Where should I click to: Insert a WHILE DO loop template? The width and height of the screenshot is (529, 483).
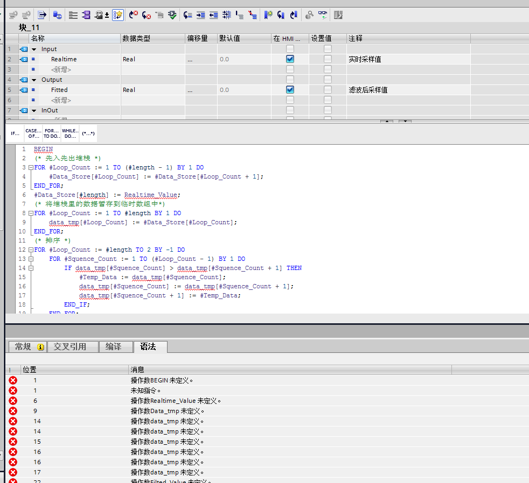(x=69, y=133)
